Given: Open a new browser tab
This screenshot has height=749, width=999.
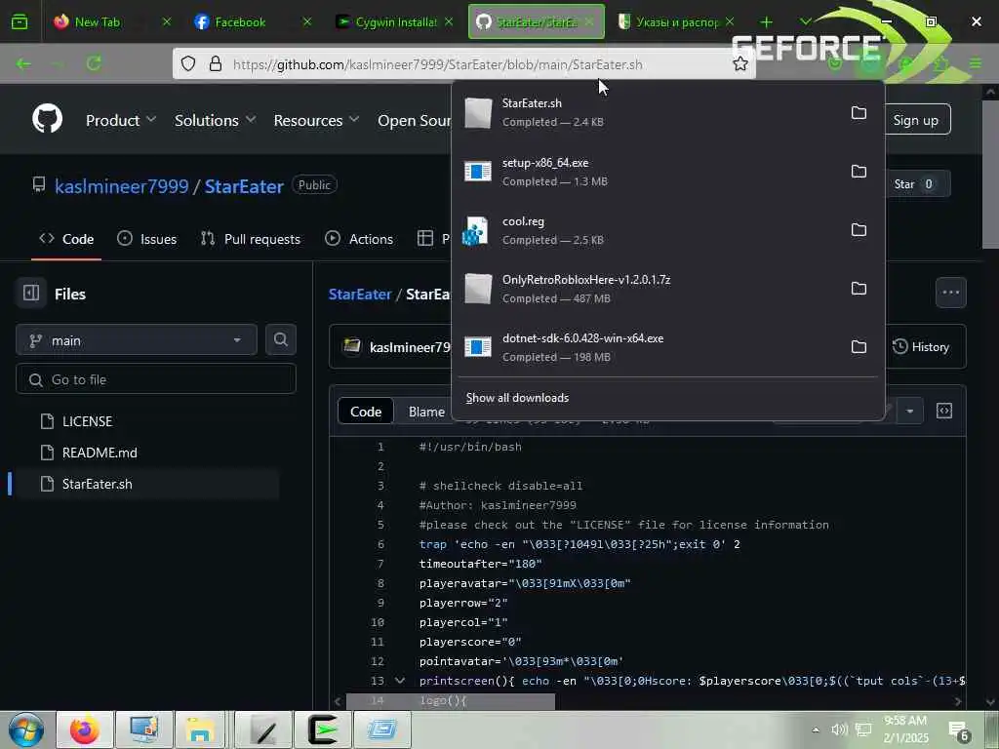Looking at the screenshot, I should pos(766,22).
